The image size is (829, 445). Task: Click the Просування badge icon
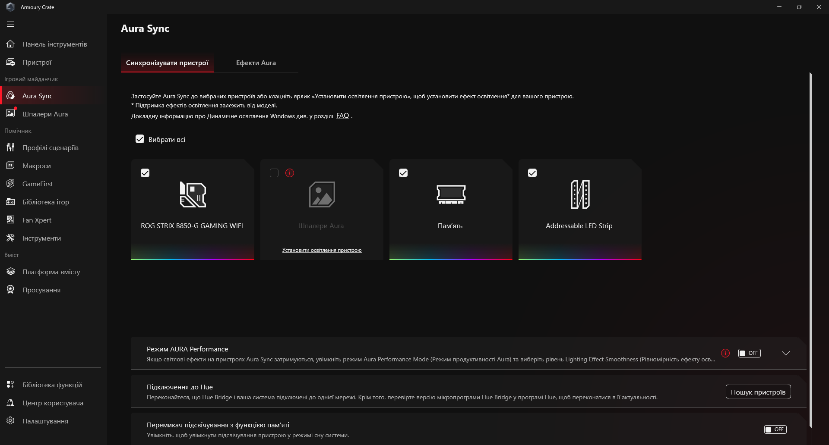[10, 290]
